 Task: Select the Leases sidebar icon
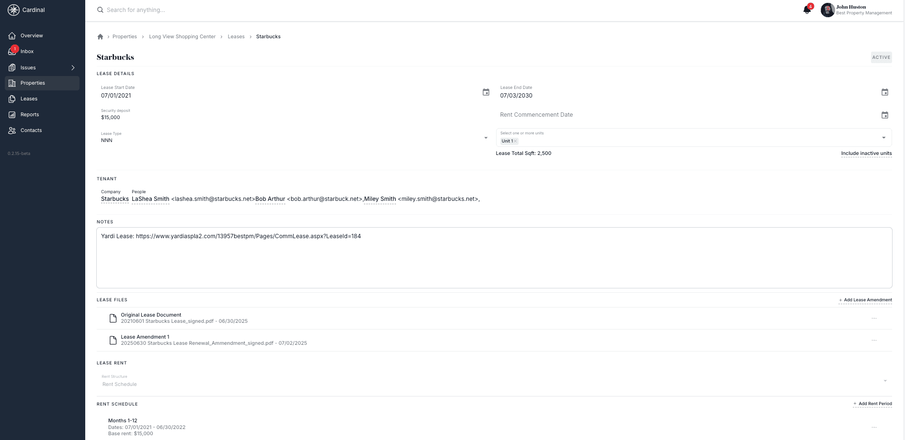pos(12,99)
